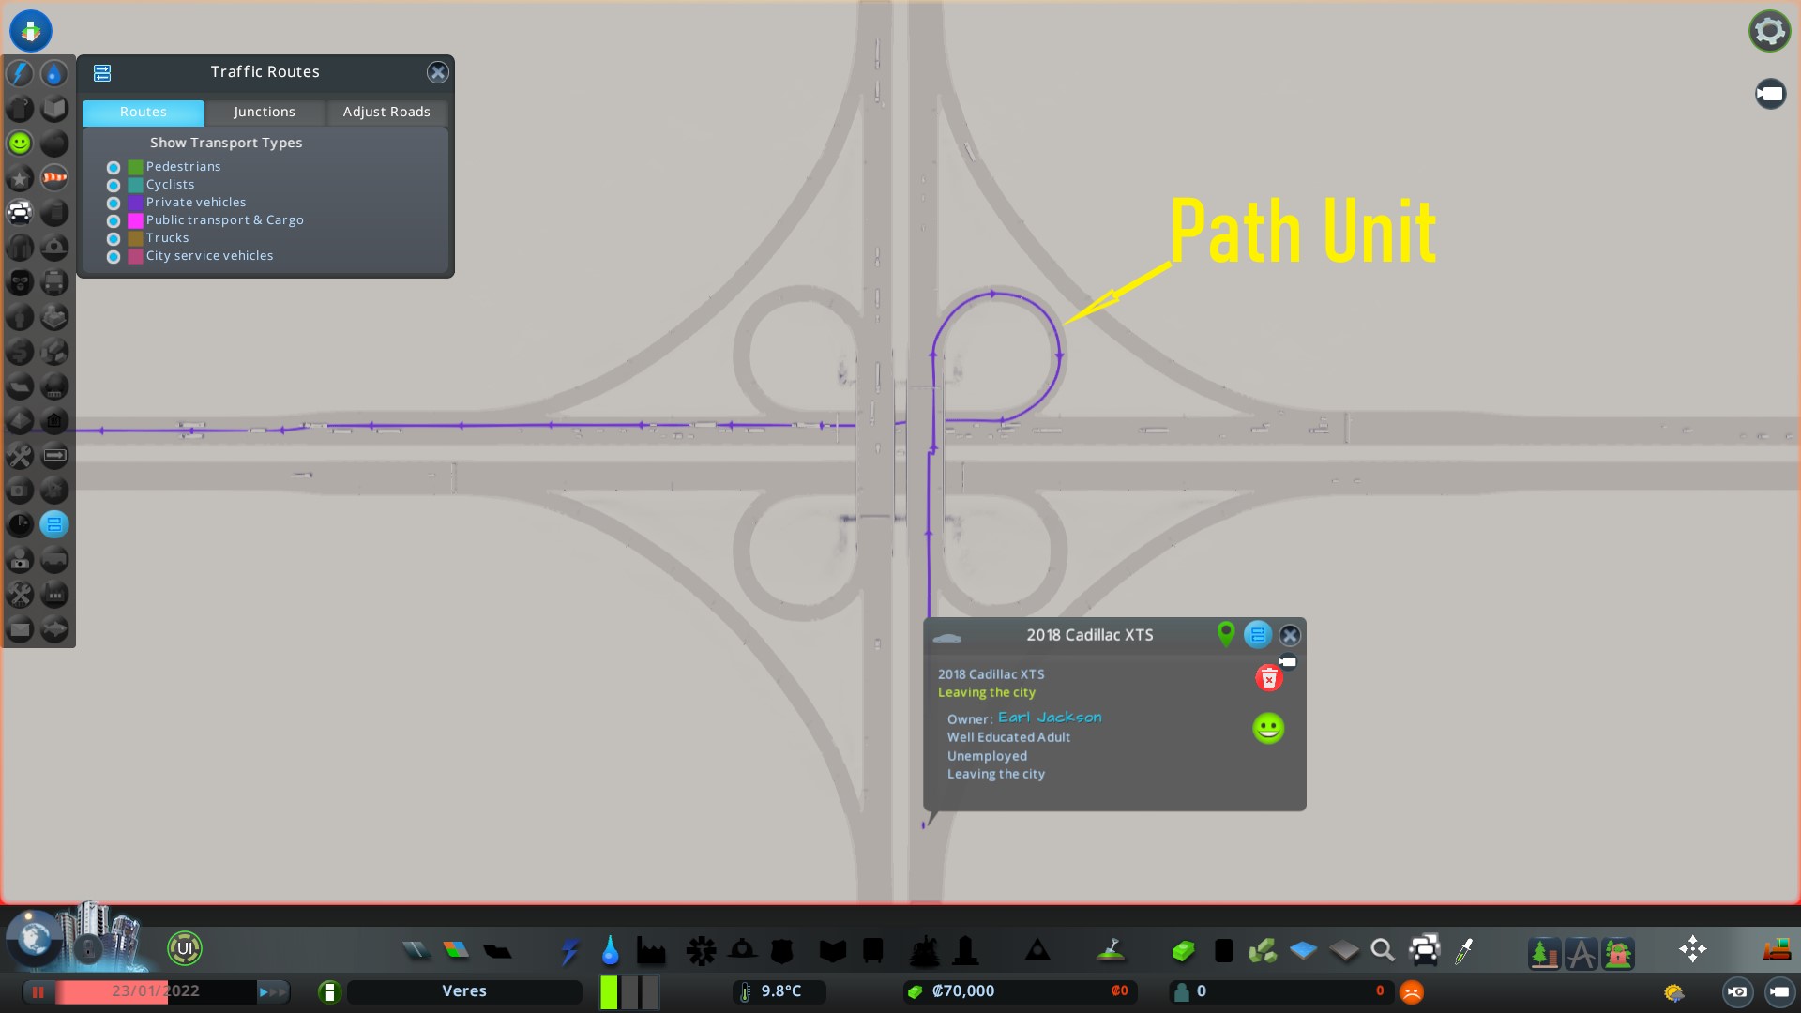
Task: Toggle Private vehicles route visibility
Action: point(114,204)
